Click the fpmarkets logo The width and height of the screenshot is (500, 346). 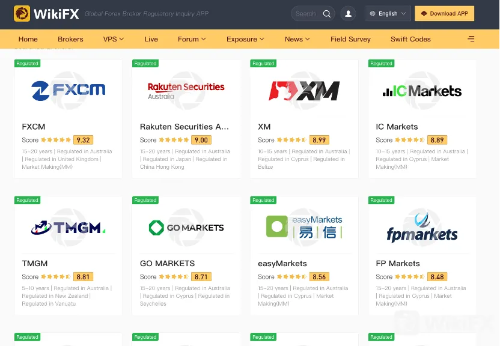click(x=422, y=228)
